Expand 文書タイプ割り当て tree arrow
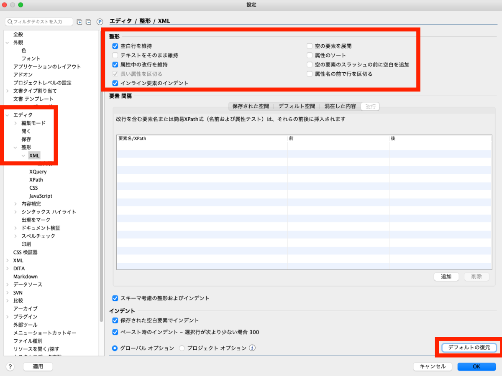 click(8, 91)
